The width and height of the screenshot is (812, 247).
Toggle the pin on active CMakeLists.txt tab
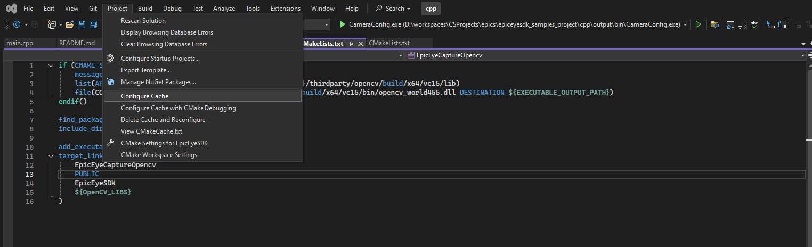point(351,44)
